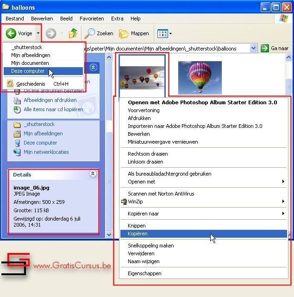Click the Geschiedenis clock icon
Screen dimensions: 294x297
tap(10, 83)
